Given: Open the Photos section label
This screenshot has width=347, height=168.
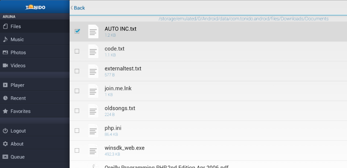Looking at the screenshot, I should click(18, 52).
